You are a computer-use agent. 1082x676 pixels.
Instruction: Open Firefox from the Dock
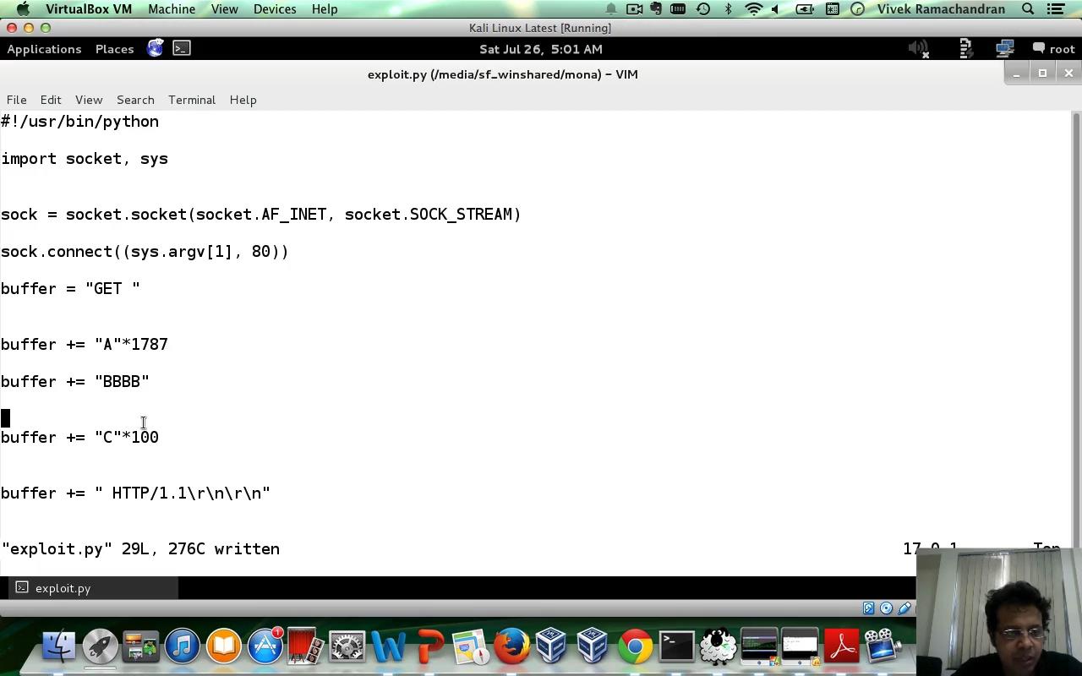511,647
